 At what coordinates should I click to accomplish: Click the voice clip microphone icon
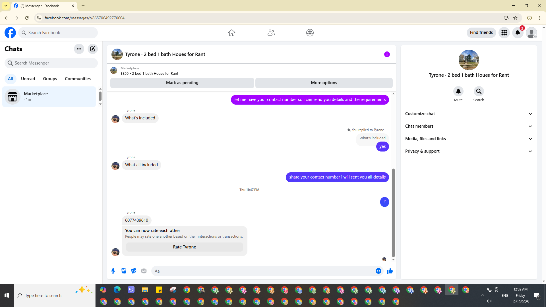tap(113, 271)
